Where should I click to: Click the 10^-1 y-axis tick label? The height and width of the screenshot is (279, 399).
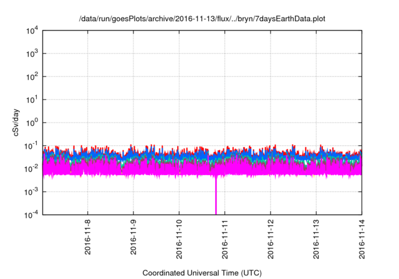[32, 146]
